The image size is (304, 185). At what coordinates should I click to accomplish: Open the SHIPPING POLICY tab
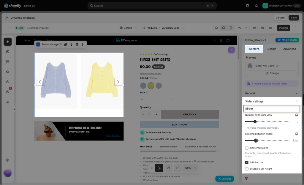(169, 147)
